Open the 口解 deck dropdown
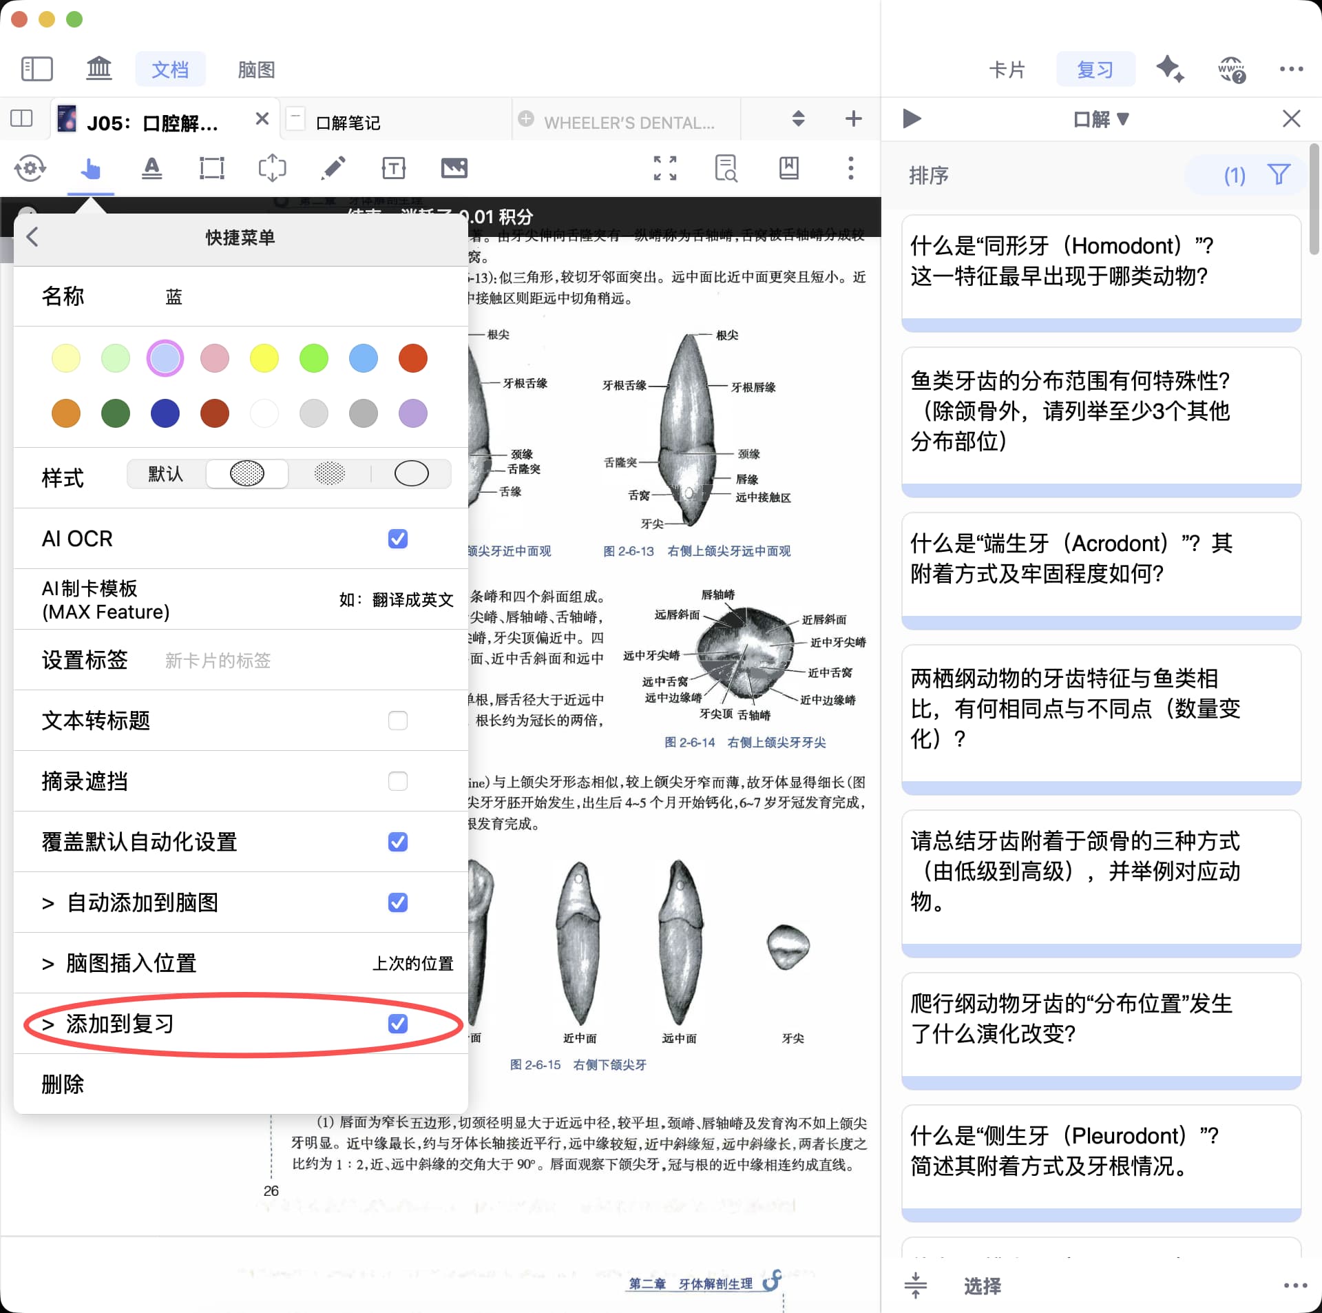Screen dimensions: 1322x1313 click(x=1100, y=119)
